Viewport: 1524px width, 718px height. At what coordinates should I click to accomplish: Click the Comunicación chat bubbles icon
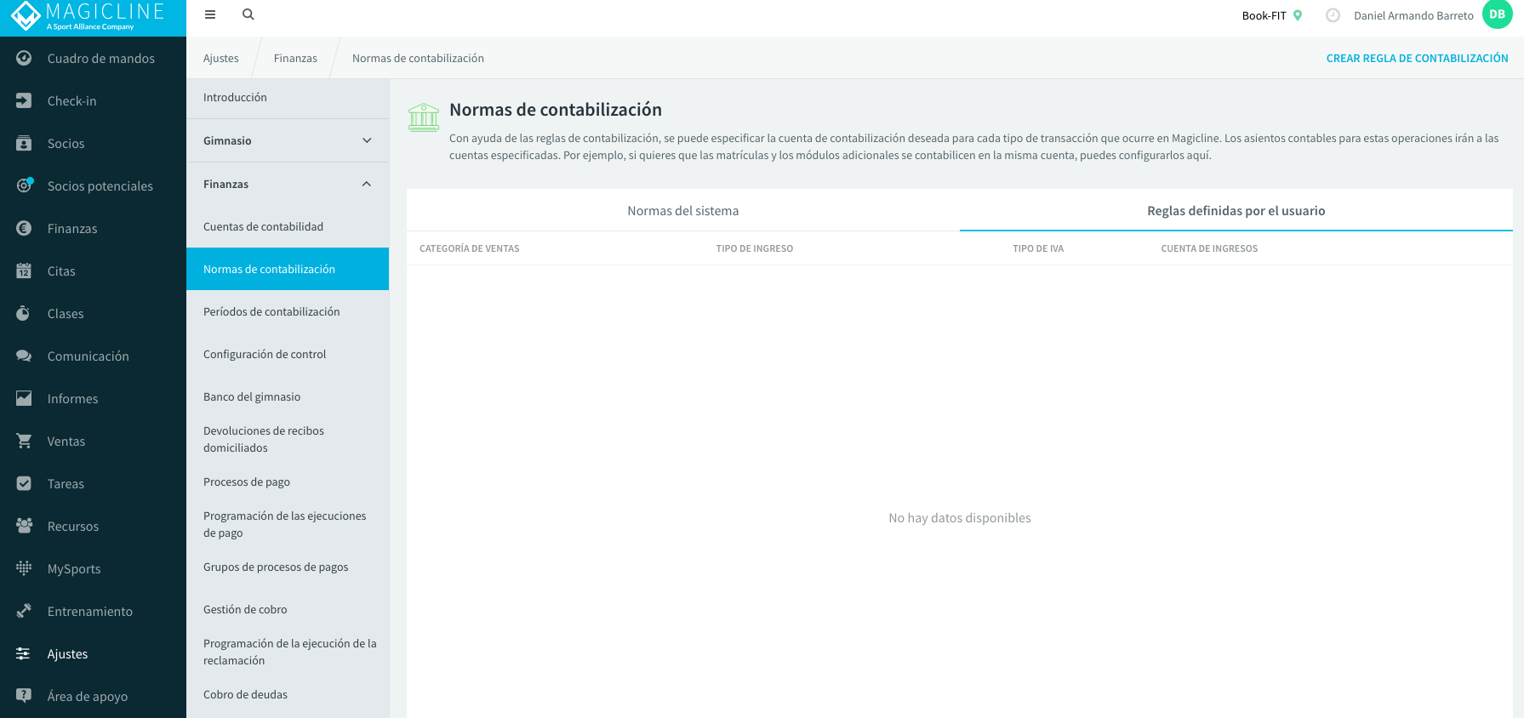click(24, 356)
